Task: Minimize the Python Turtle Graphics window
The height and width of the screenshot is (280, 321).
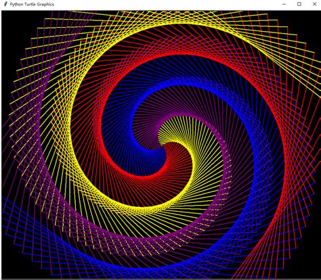Action: (284, 4)
